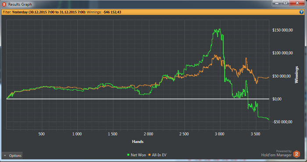Click the Results Graph window title text
307x162 pixels.
click(20, 4)
